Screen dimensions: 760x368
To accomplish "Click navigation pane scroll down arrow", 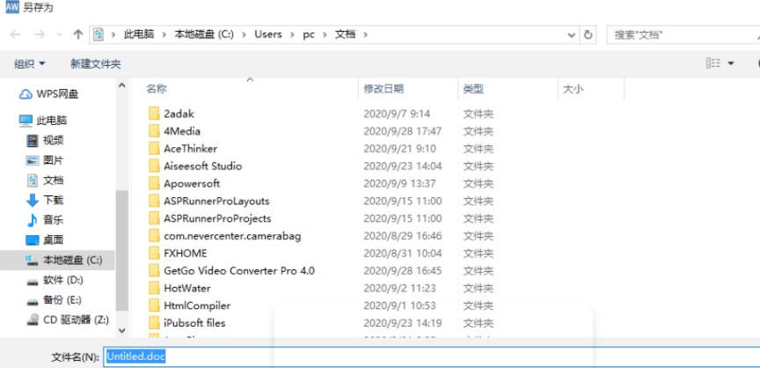I will click(x=121, y=331).
